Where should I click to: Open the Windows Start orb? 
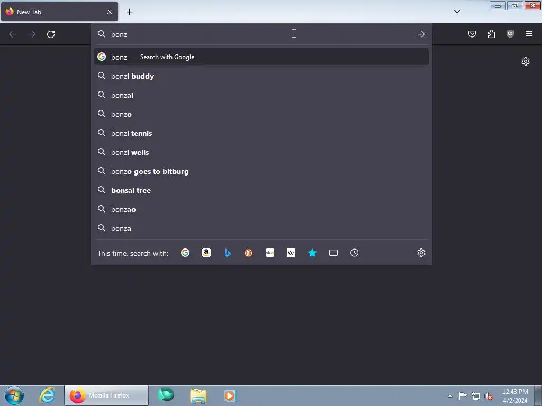[x=14, y=395]
